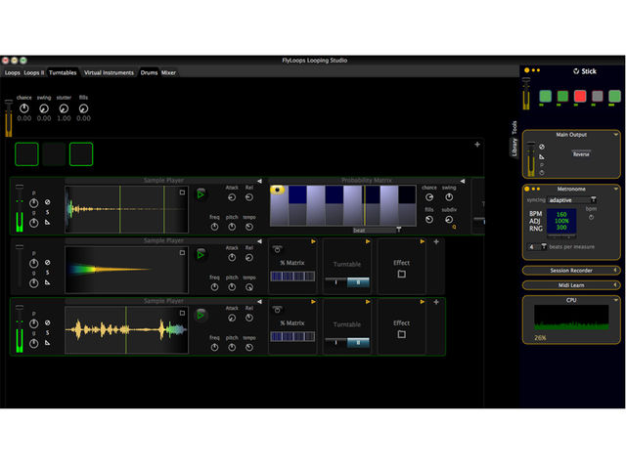Open the Mixer tab

tap(168, 72)
